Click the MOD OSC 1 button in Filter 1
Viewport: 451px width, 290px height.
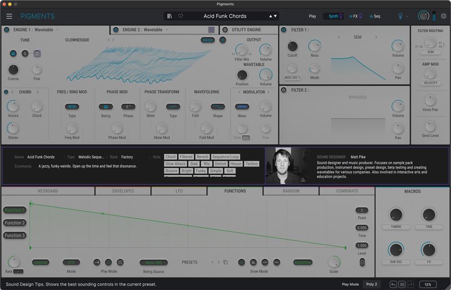point(292,78)
